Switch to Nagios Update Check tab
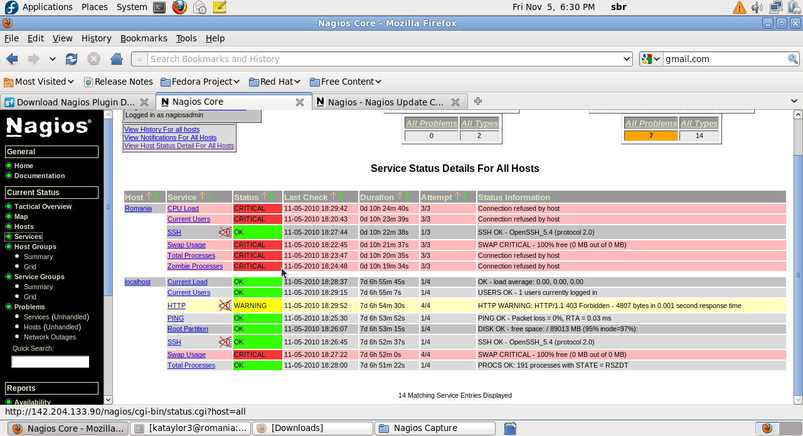803x436 pixels. pos(386,102)
